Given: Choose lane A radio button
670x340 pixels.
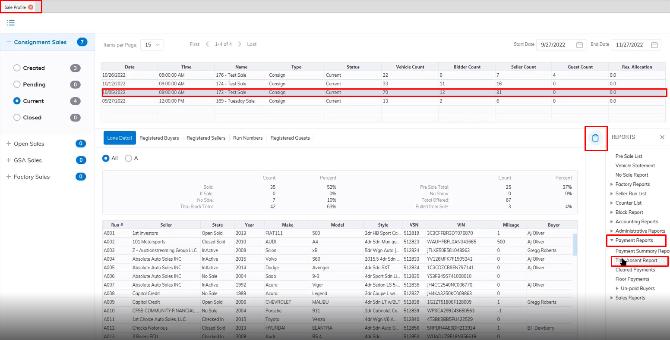Looking at the screenshot, I should (128, 159).
